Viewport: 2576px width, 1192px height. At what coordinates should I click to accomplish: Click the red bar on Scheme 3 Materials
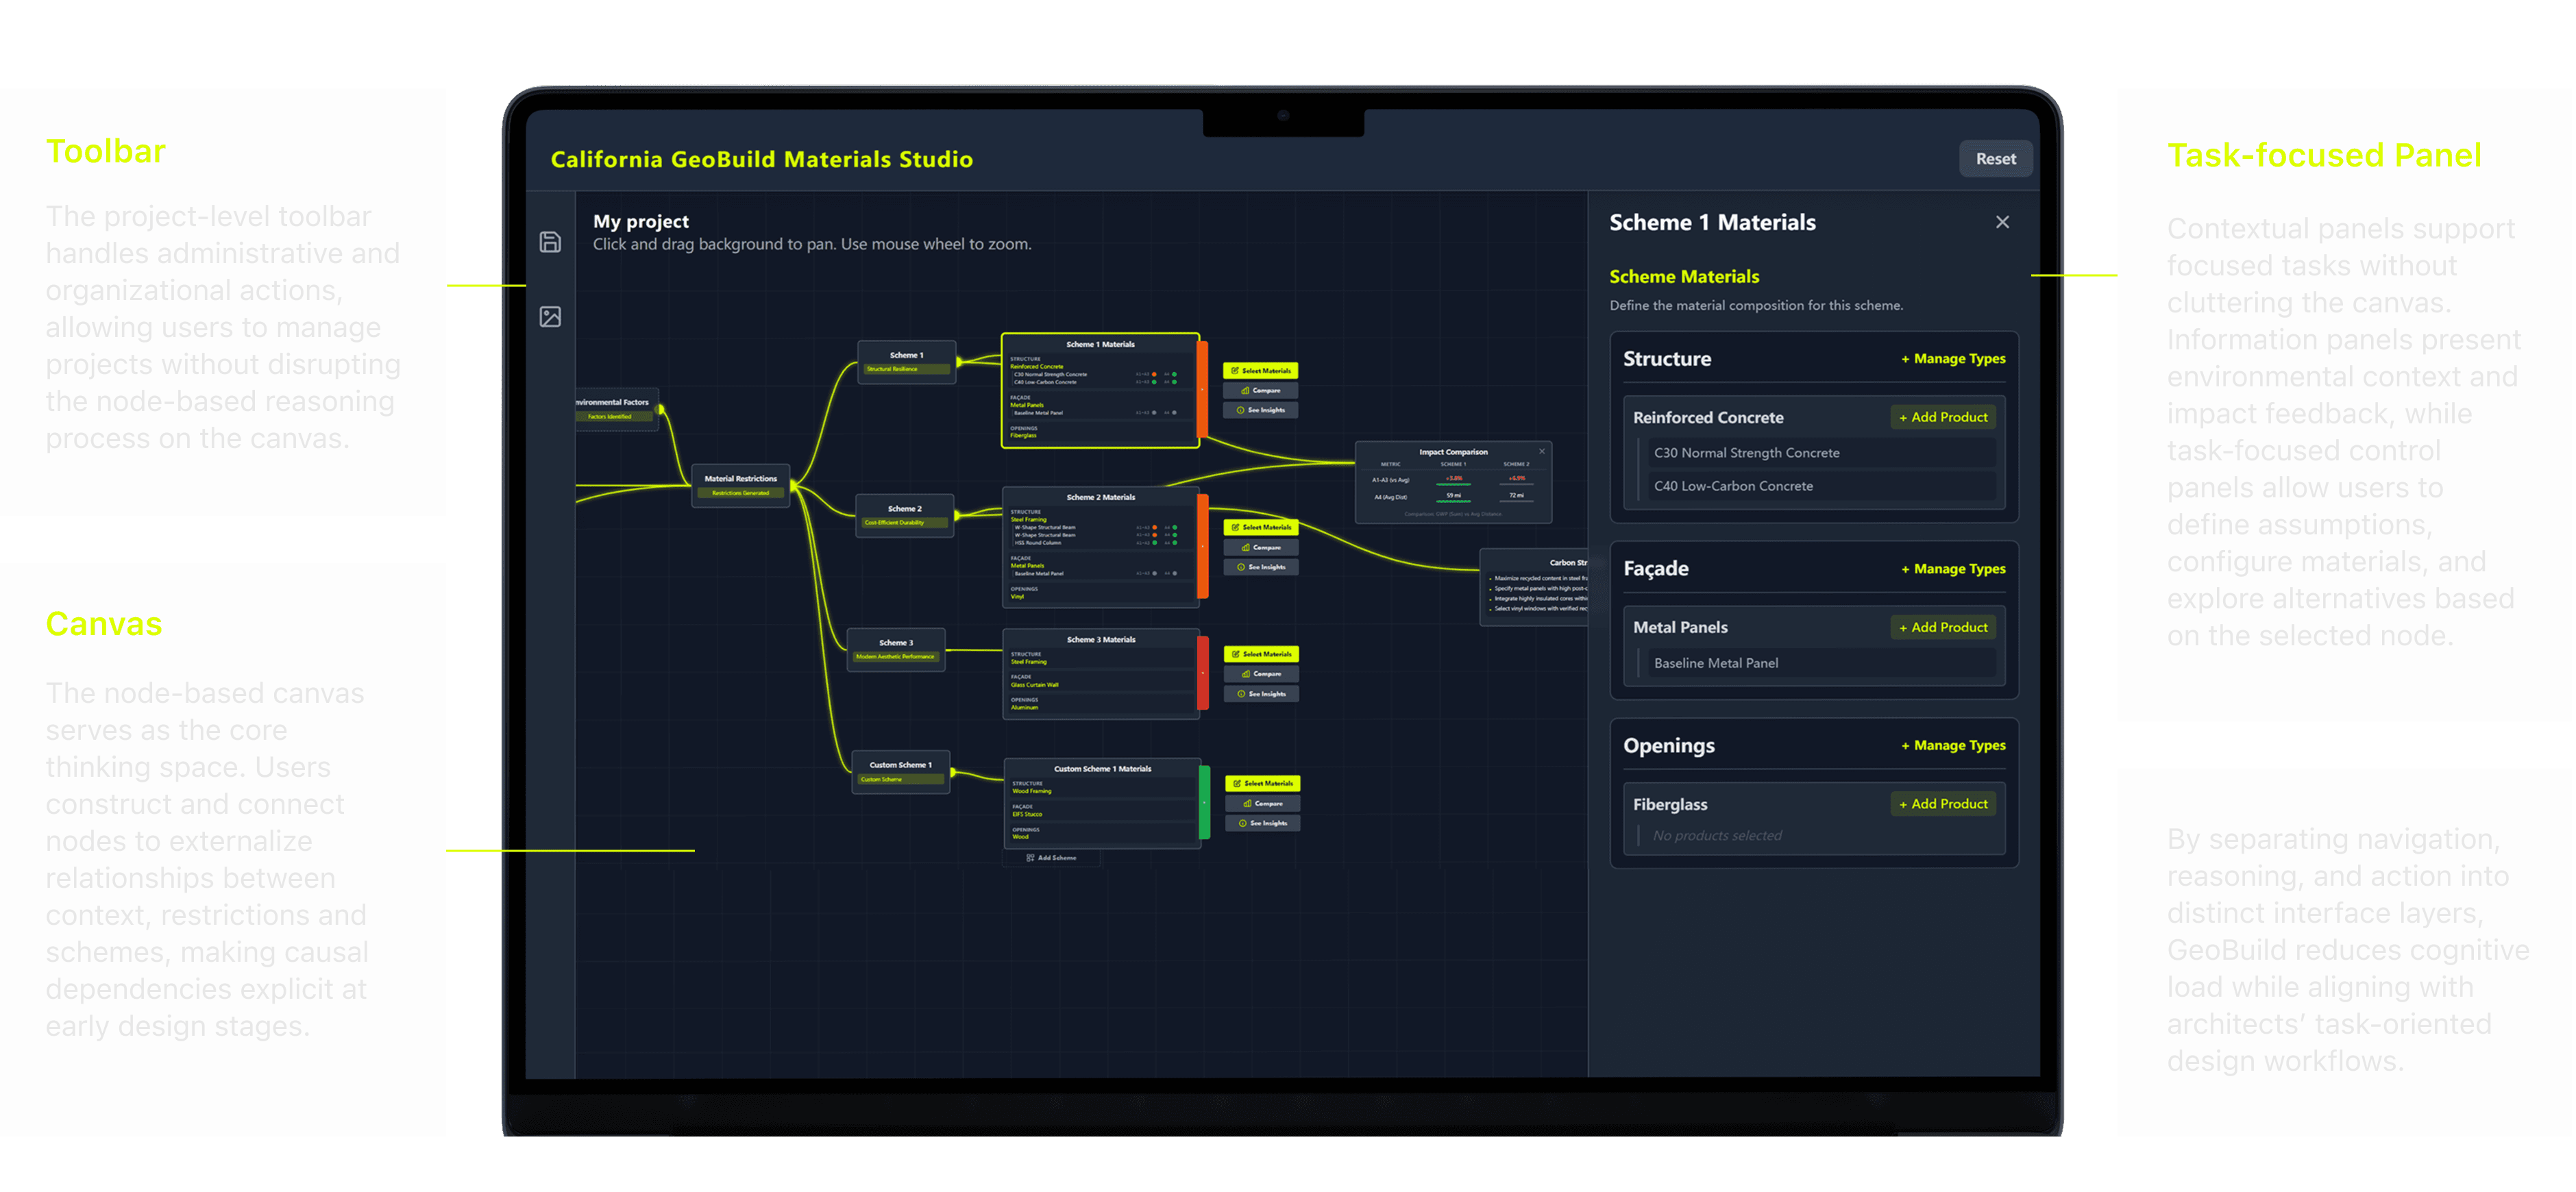(x=1203, y=673)
